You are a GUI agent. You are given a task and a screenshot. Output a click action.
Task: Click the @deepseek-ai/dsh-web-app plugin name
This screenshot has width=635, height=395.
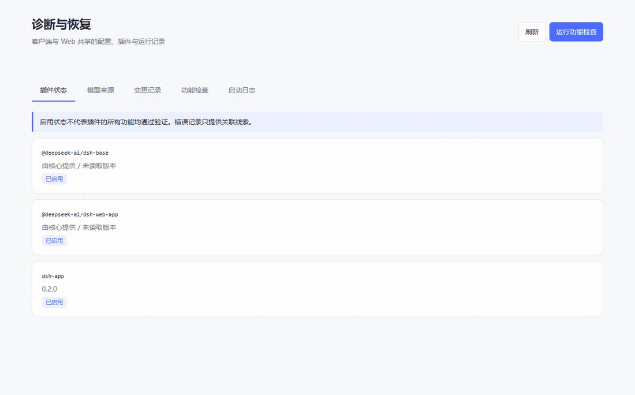[80, 214]
